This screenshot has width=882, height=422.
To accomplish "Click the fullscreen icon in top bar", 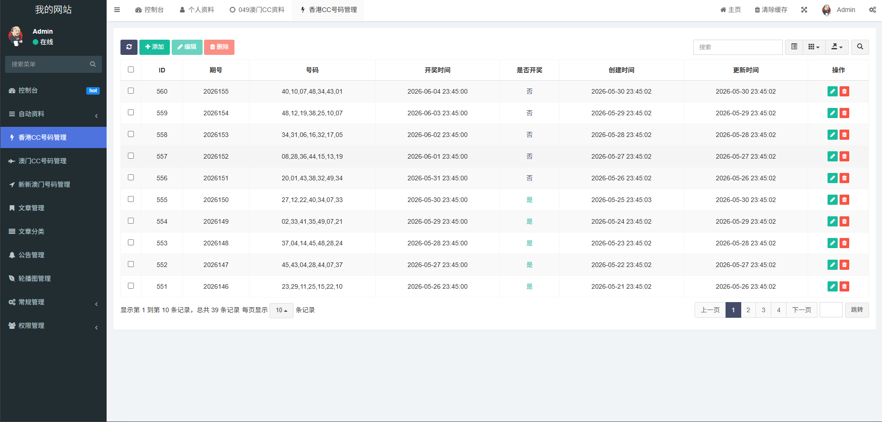I will pyautogui.click(x=804, y=10).
